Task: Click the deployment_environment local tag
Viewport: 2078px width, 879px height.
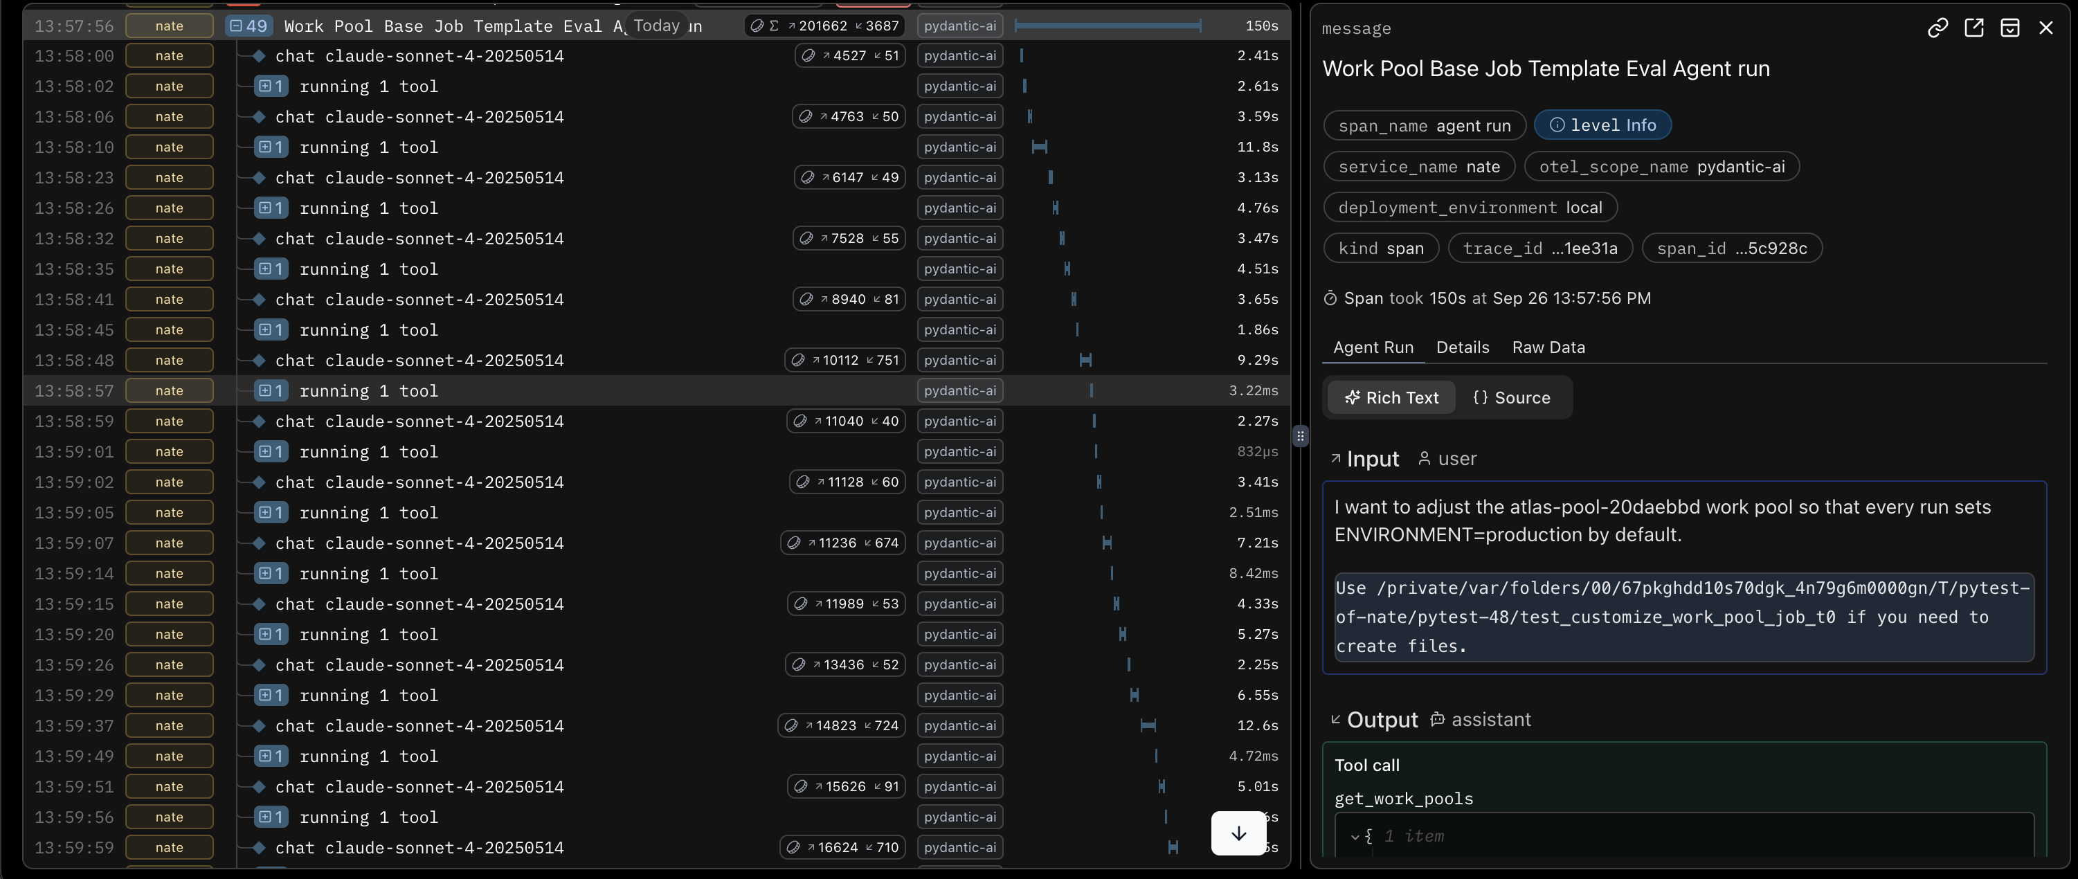Action: (x=1470, y=207)
